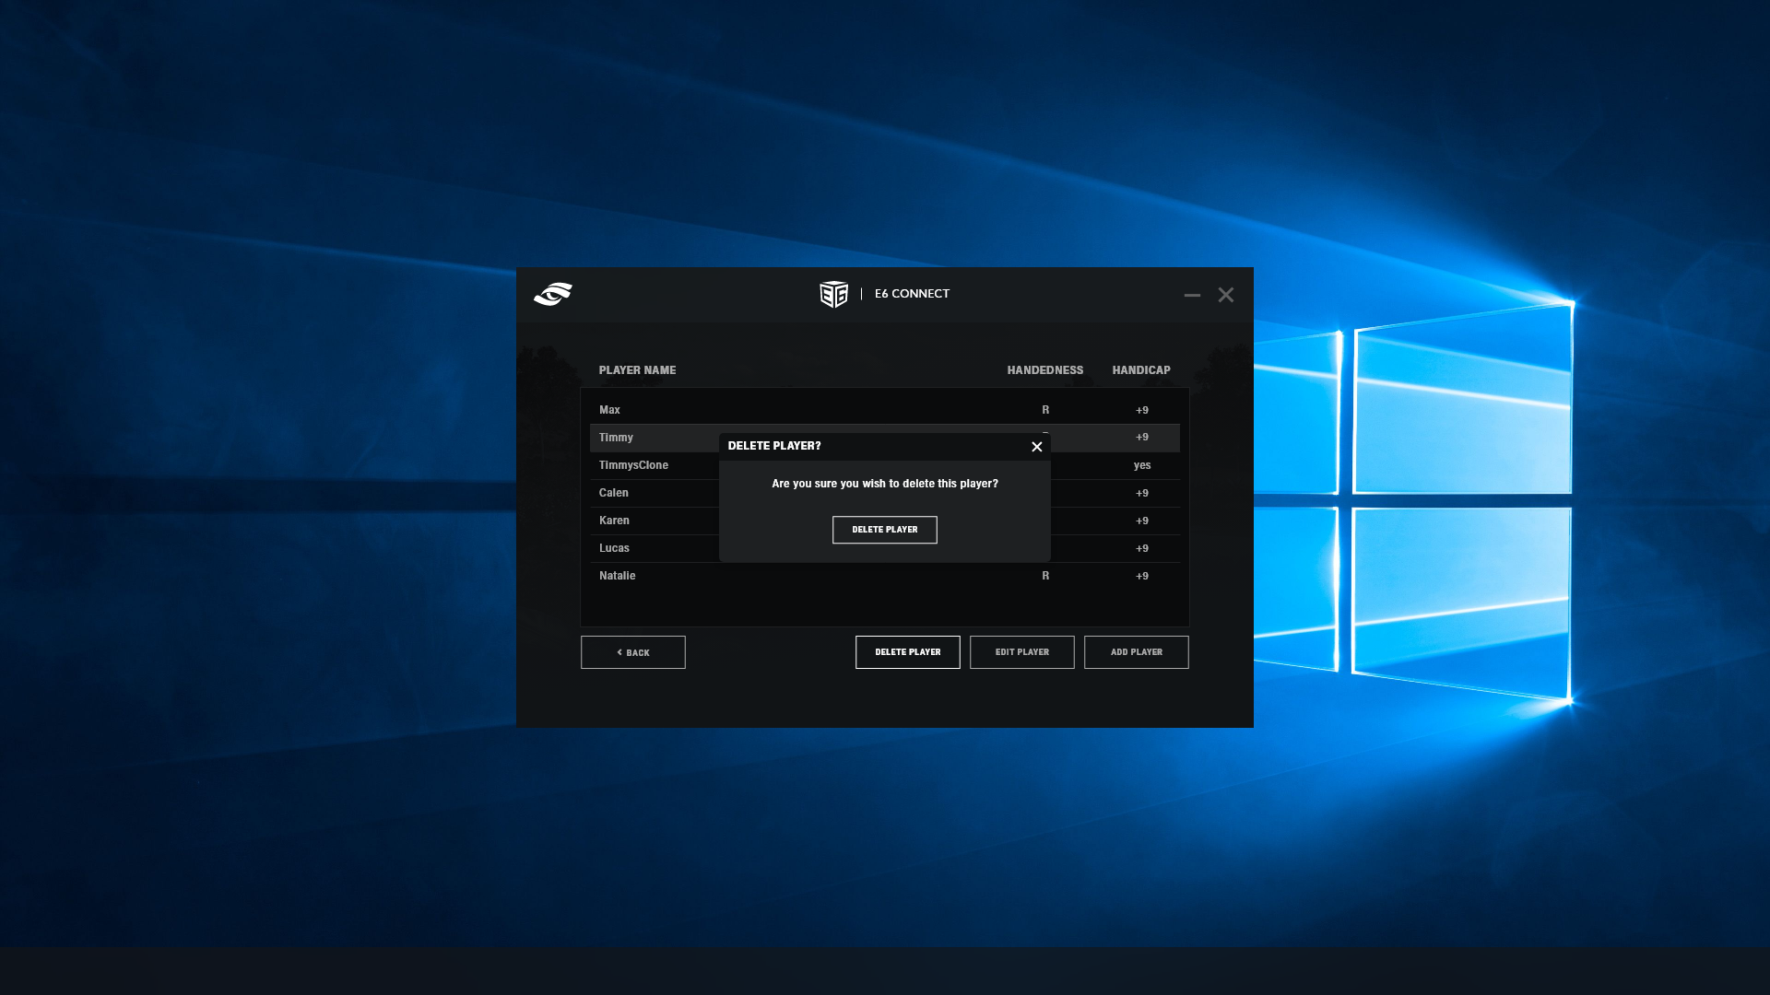Select TimmysClone player entry
The width and height of the screenshot is (1770, 995).
(x=633, y=465)
